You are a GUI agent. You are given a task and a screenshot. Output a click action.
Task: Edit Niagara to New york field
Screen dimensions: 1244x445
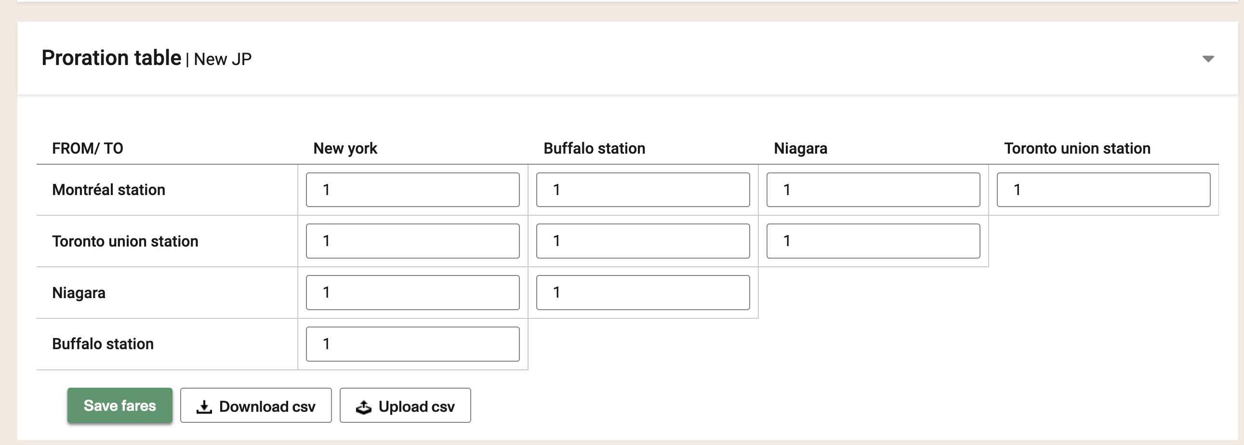pos(413,292)
